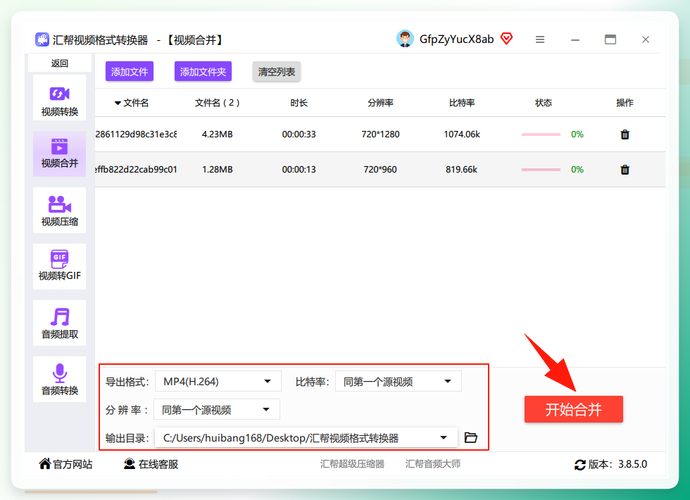Click 清空列表 clear list button
This screenshot has height=500, width=690.
point(276,71)
